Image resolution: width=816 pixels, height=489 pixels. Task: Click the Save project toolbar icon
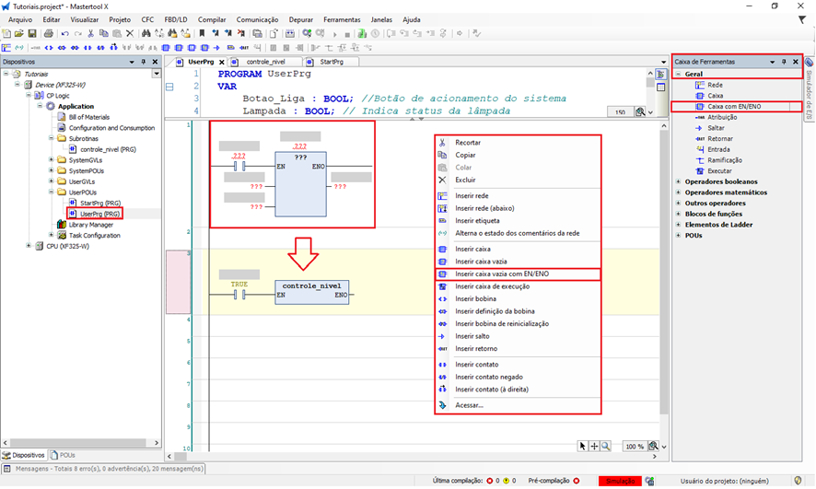click(32, 33)
